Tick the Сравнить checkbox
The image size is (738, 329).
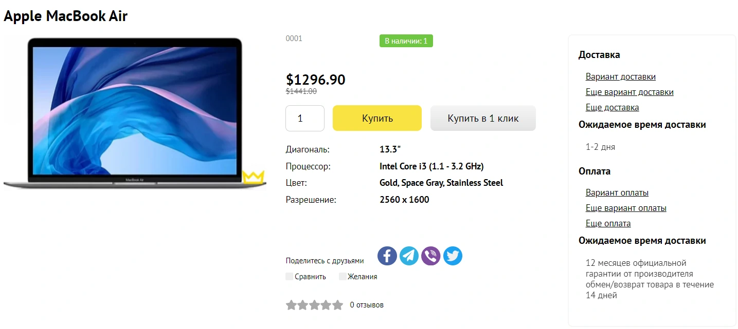pos(289,277)
